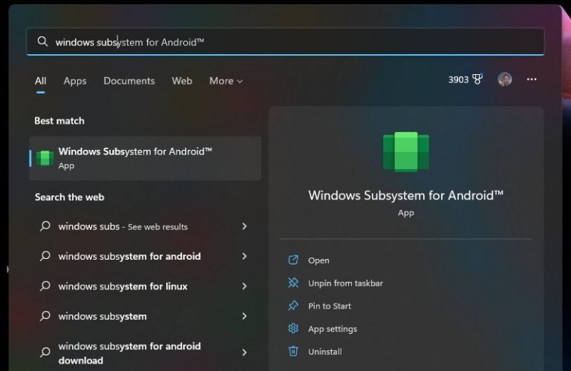The width and height of the screenshot is (571, 371).
Task: Switch to the Apps tab
Action: click(x=75, y=81)
